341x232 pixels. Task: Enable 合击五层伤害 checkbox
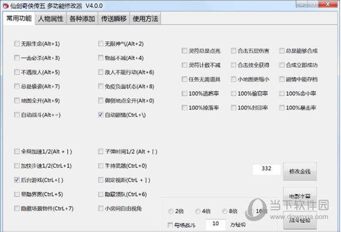[x=234, y=51]
